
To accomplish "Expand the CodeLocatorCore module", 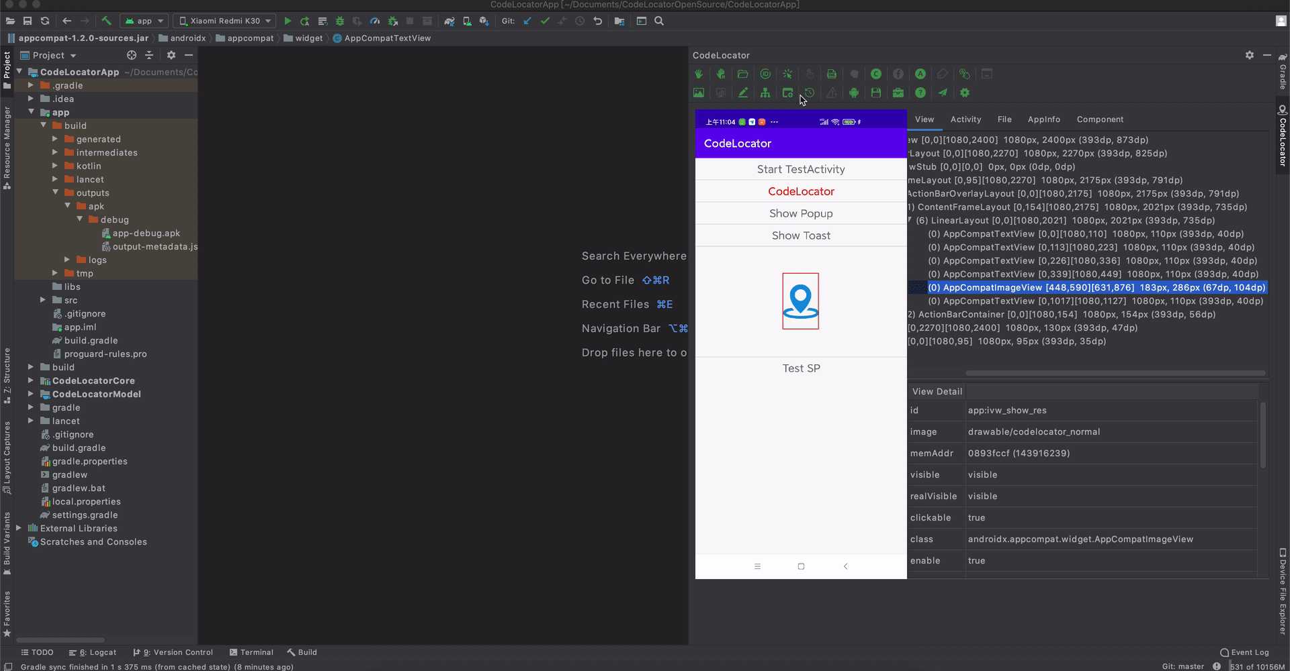I will pyautogui.click(x=31, y=380).
